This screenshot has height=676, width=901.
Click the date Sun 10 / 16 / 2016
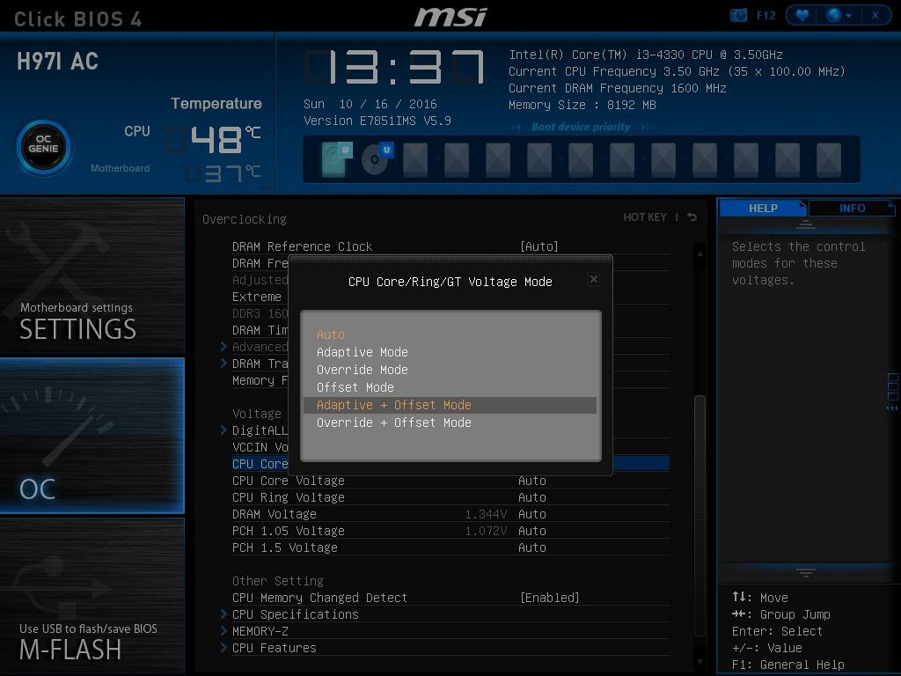[370, 104]
